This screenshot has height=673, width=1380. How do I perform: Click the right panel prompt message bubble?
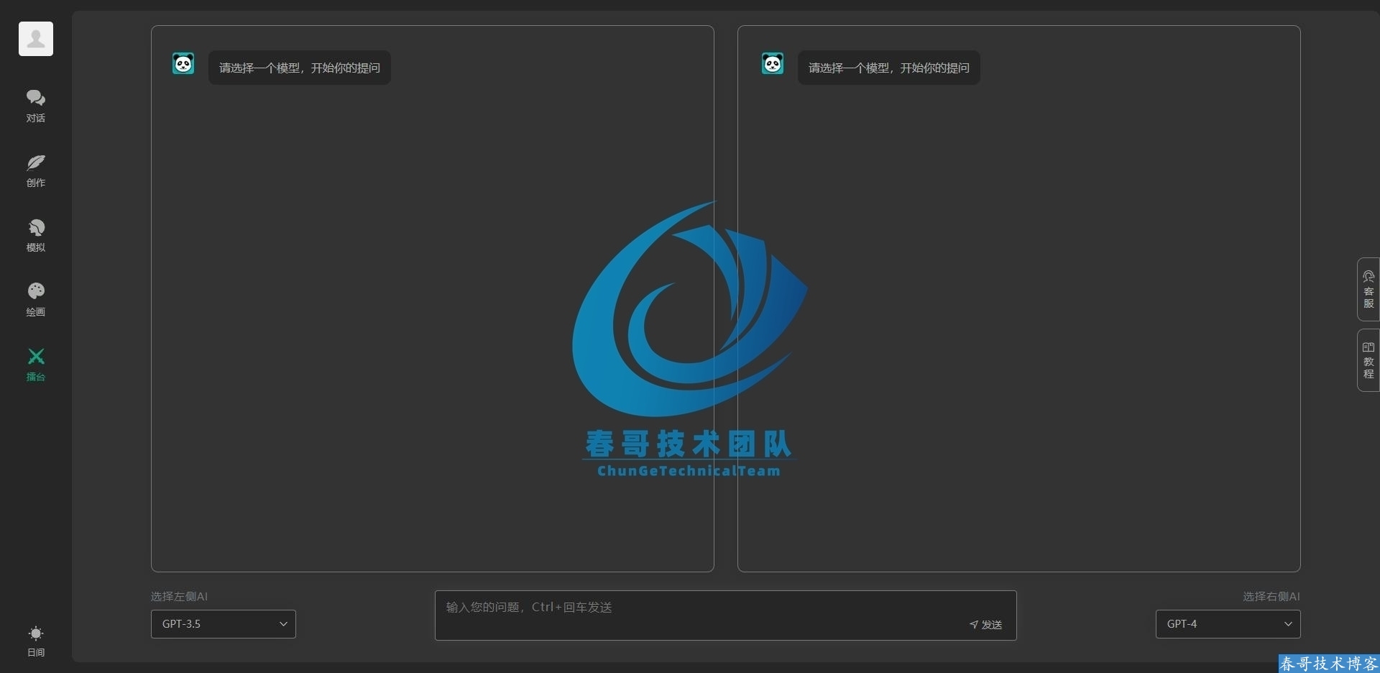tap(889, 68)
